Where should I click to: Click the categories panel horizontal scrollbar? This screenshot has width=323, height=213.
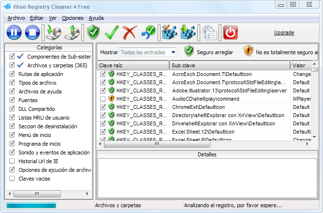tap(47, 194)
